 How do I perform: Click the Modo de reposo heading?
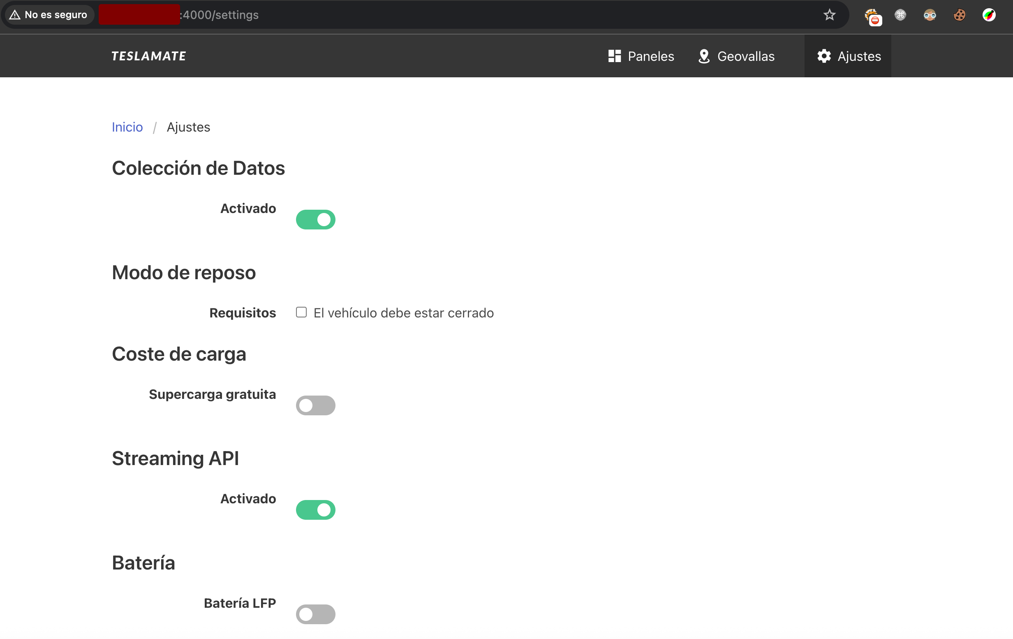184,273
